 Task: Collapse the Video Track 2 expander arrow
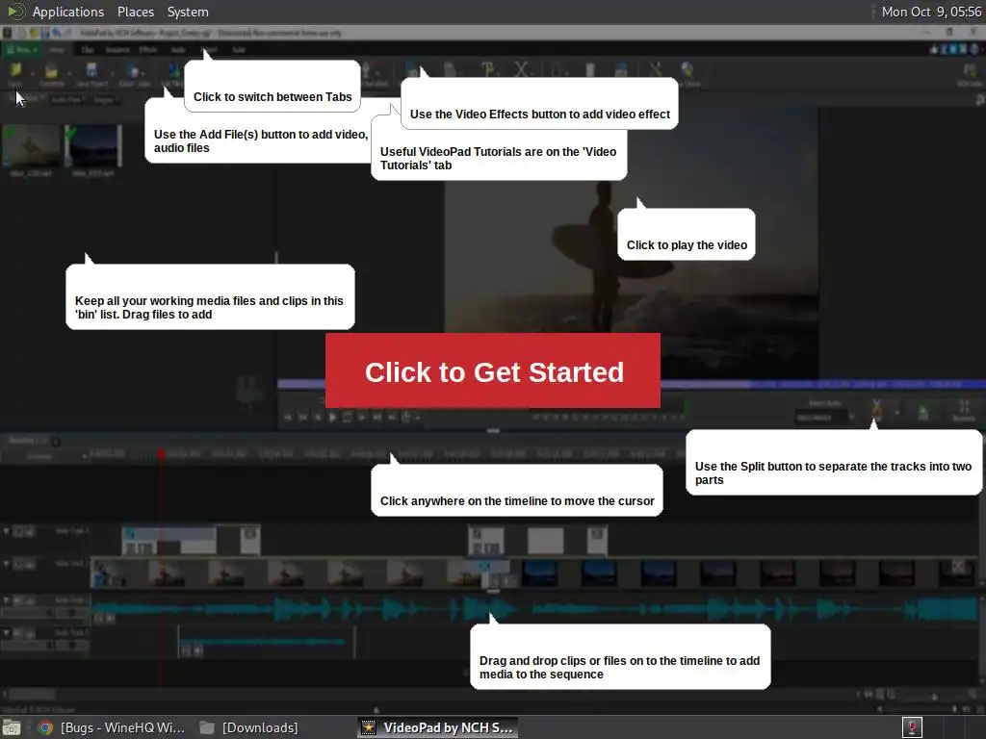[7, 531]
